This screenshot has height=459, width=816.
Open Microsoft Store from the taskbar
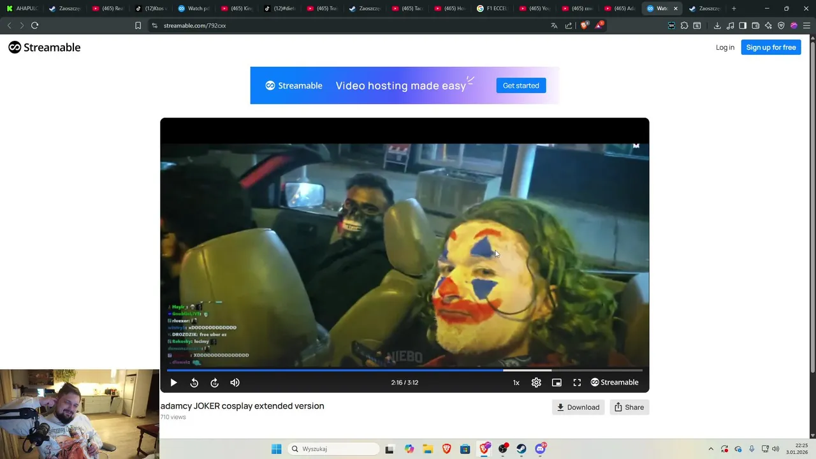465,449
